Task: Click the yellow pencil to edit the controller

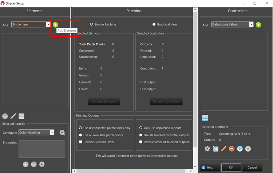Action: [224, 149]
